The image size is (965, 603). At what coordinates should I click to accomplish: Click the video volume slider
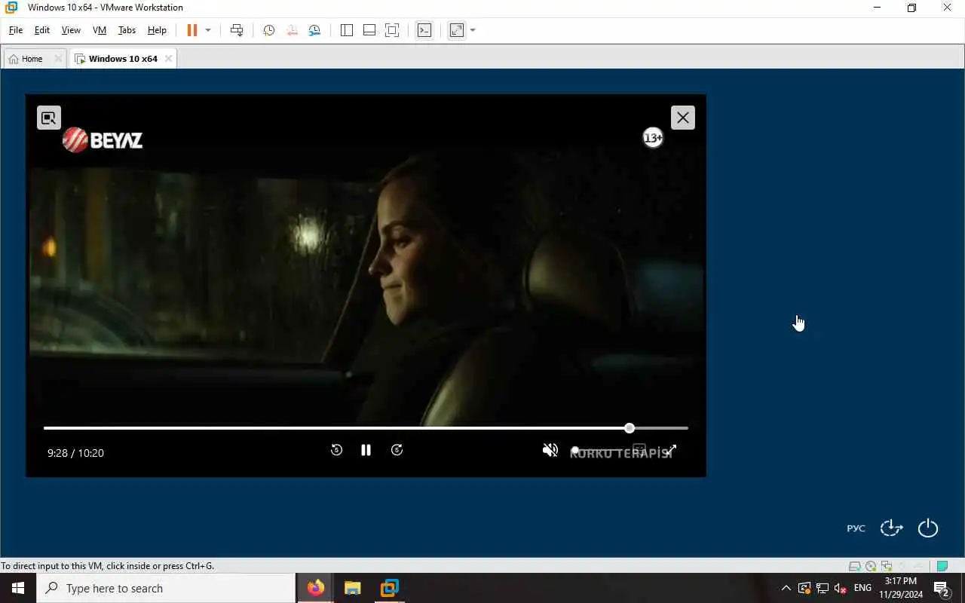[x=599, y=450]
